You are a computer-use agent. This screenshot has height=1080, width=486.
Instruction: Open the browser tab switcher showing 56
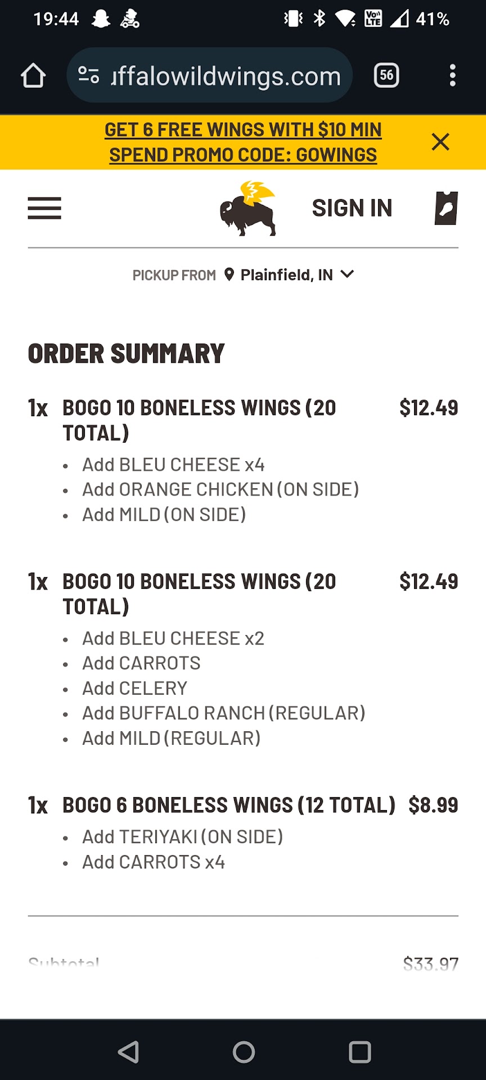(386, 75)
